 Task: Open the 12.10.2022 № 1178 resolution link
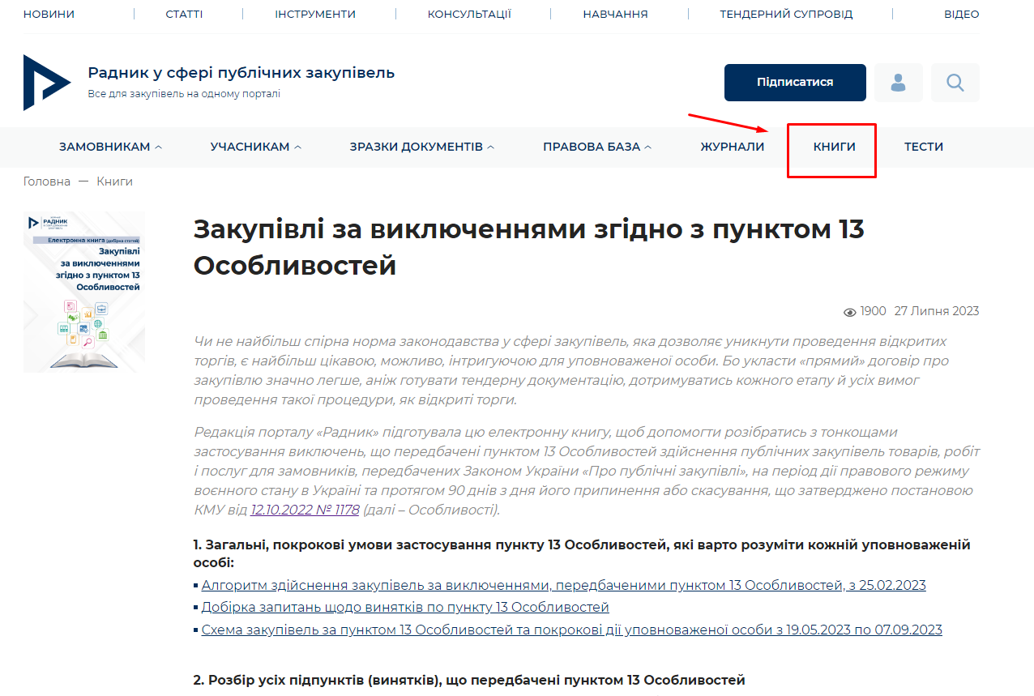(x=305, y=510)
